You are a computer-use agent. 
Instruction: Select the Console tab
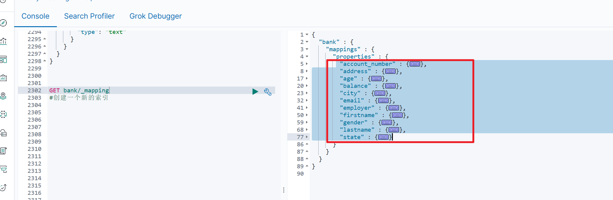click(x=35, y=16)
